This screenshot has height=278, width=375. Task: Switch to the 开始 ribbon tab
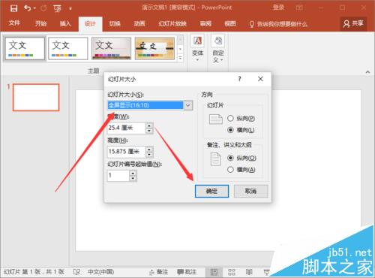point(40,24)
